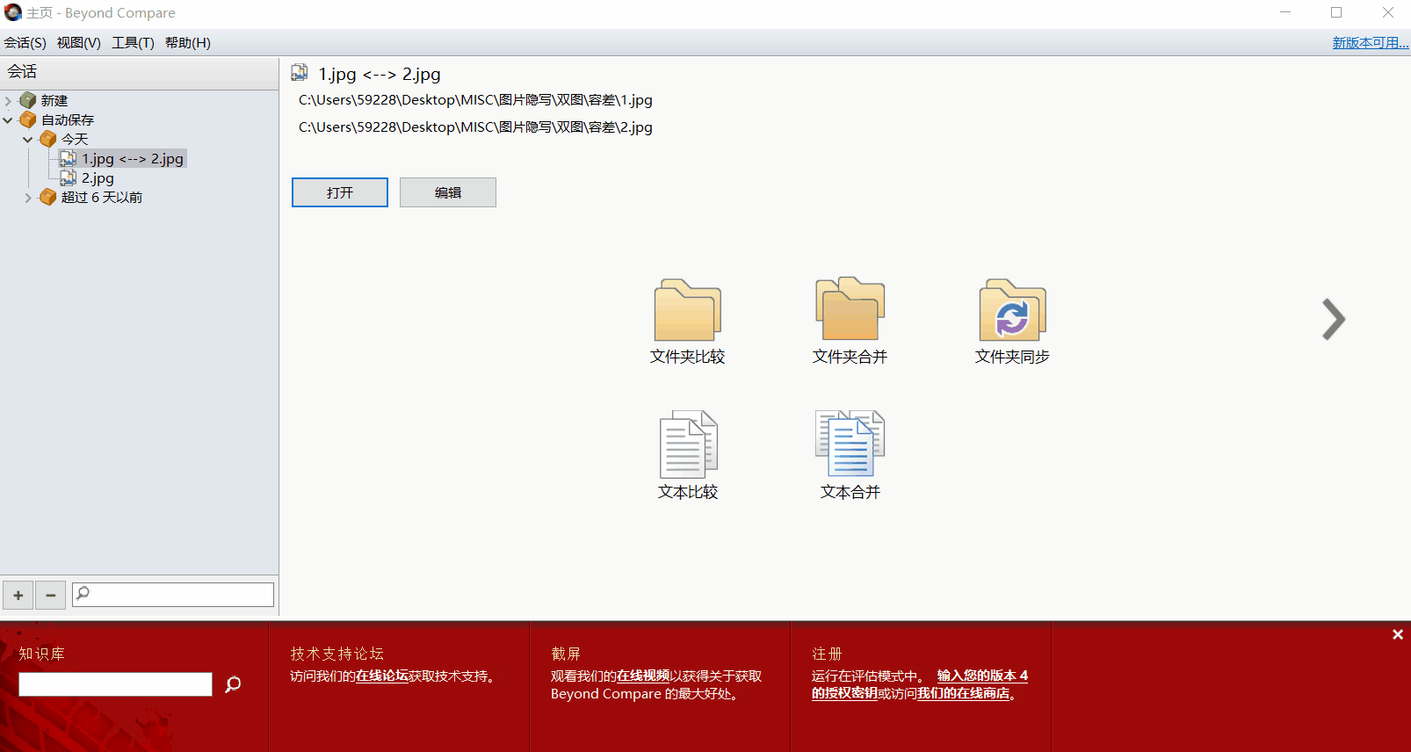
Task: Show next page of session types arrow
Action: point(1334,320)
